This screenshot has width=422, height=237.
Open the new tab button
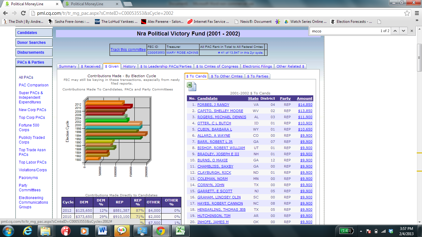click(x=128, y=4)
